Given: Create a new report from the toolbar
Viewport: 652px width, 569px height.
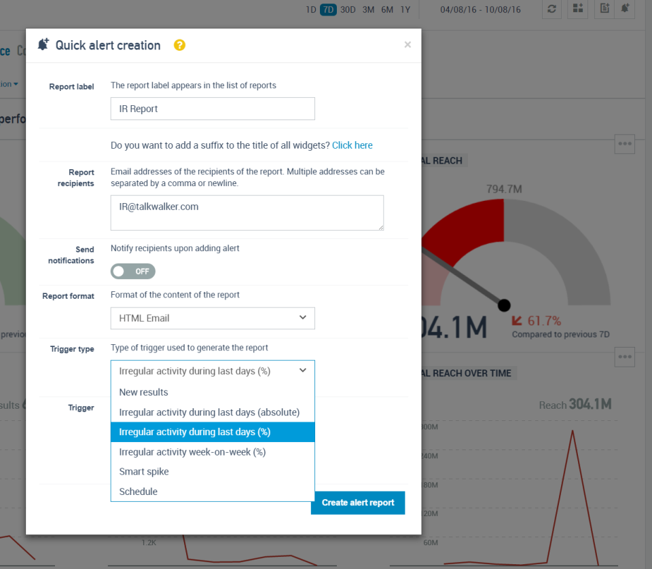Looking at the screenshot, I should 604,10.
